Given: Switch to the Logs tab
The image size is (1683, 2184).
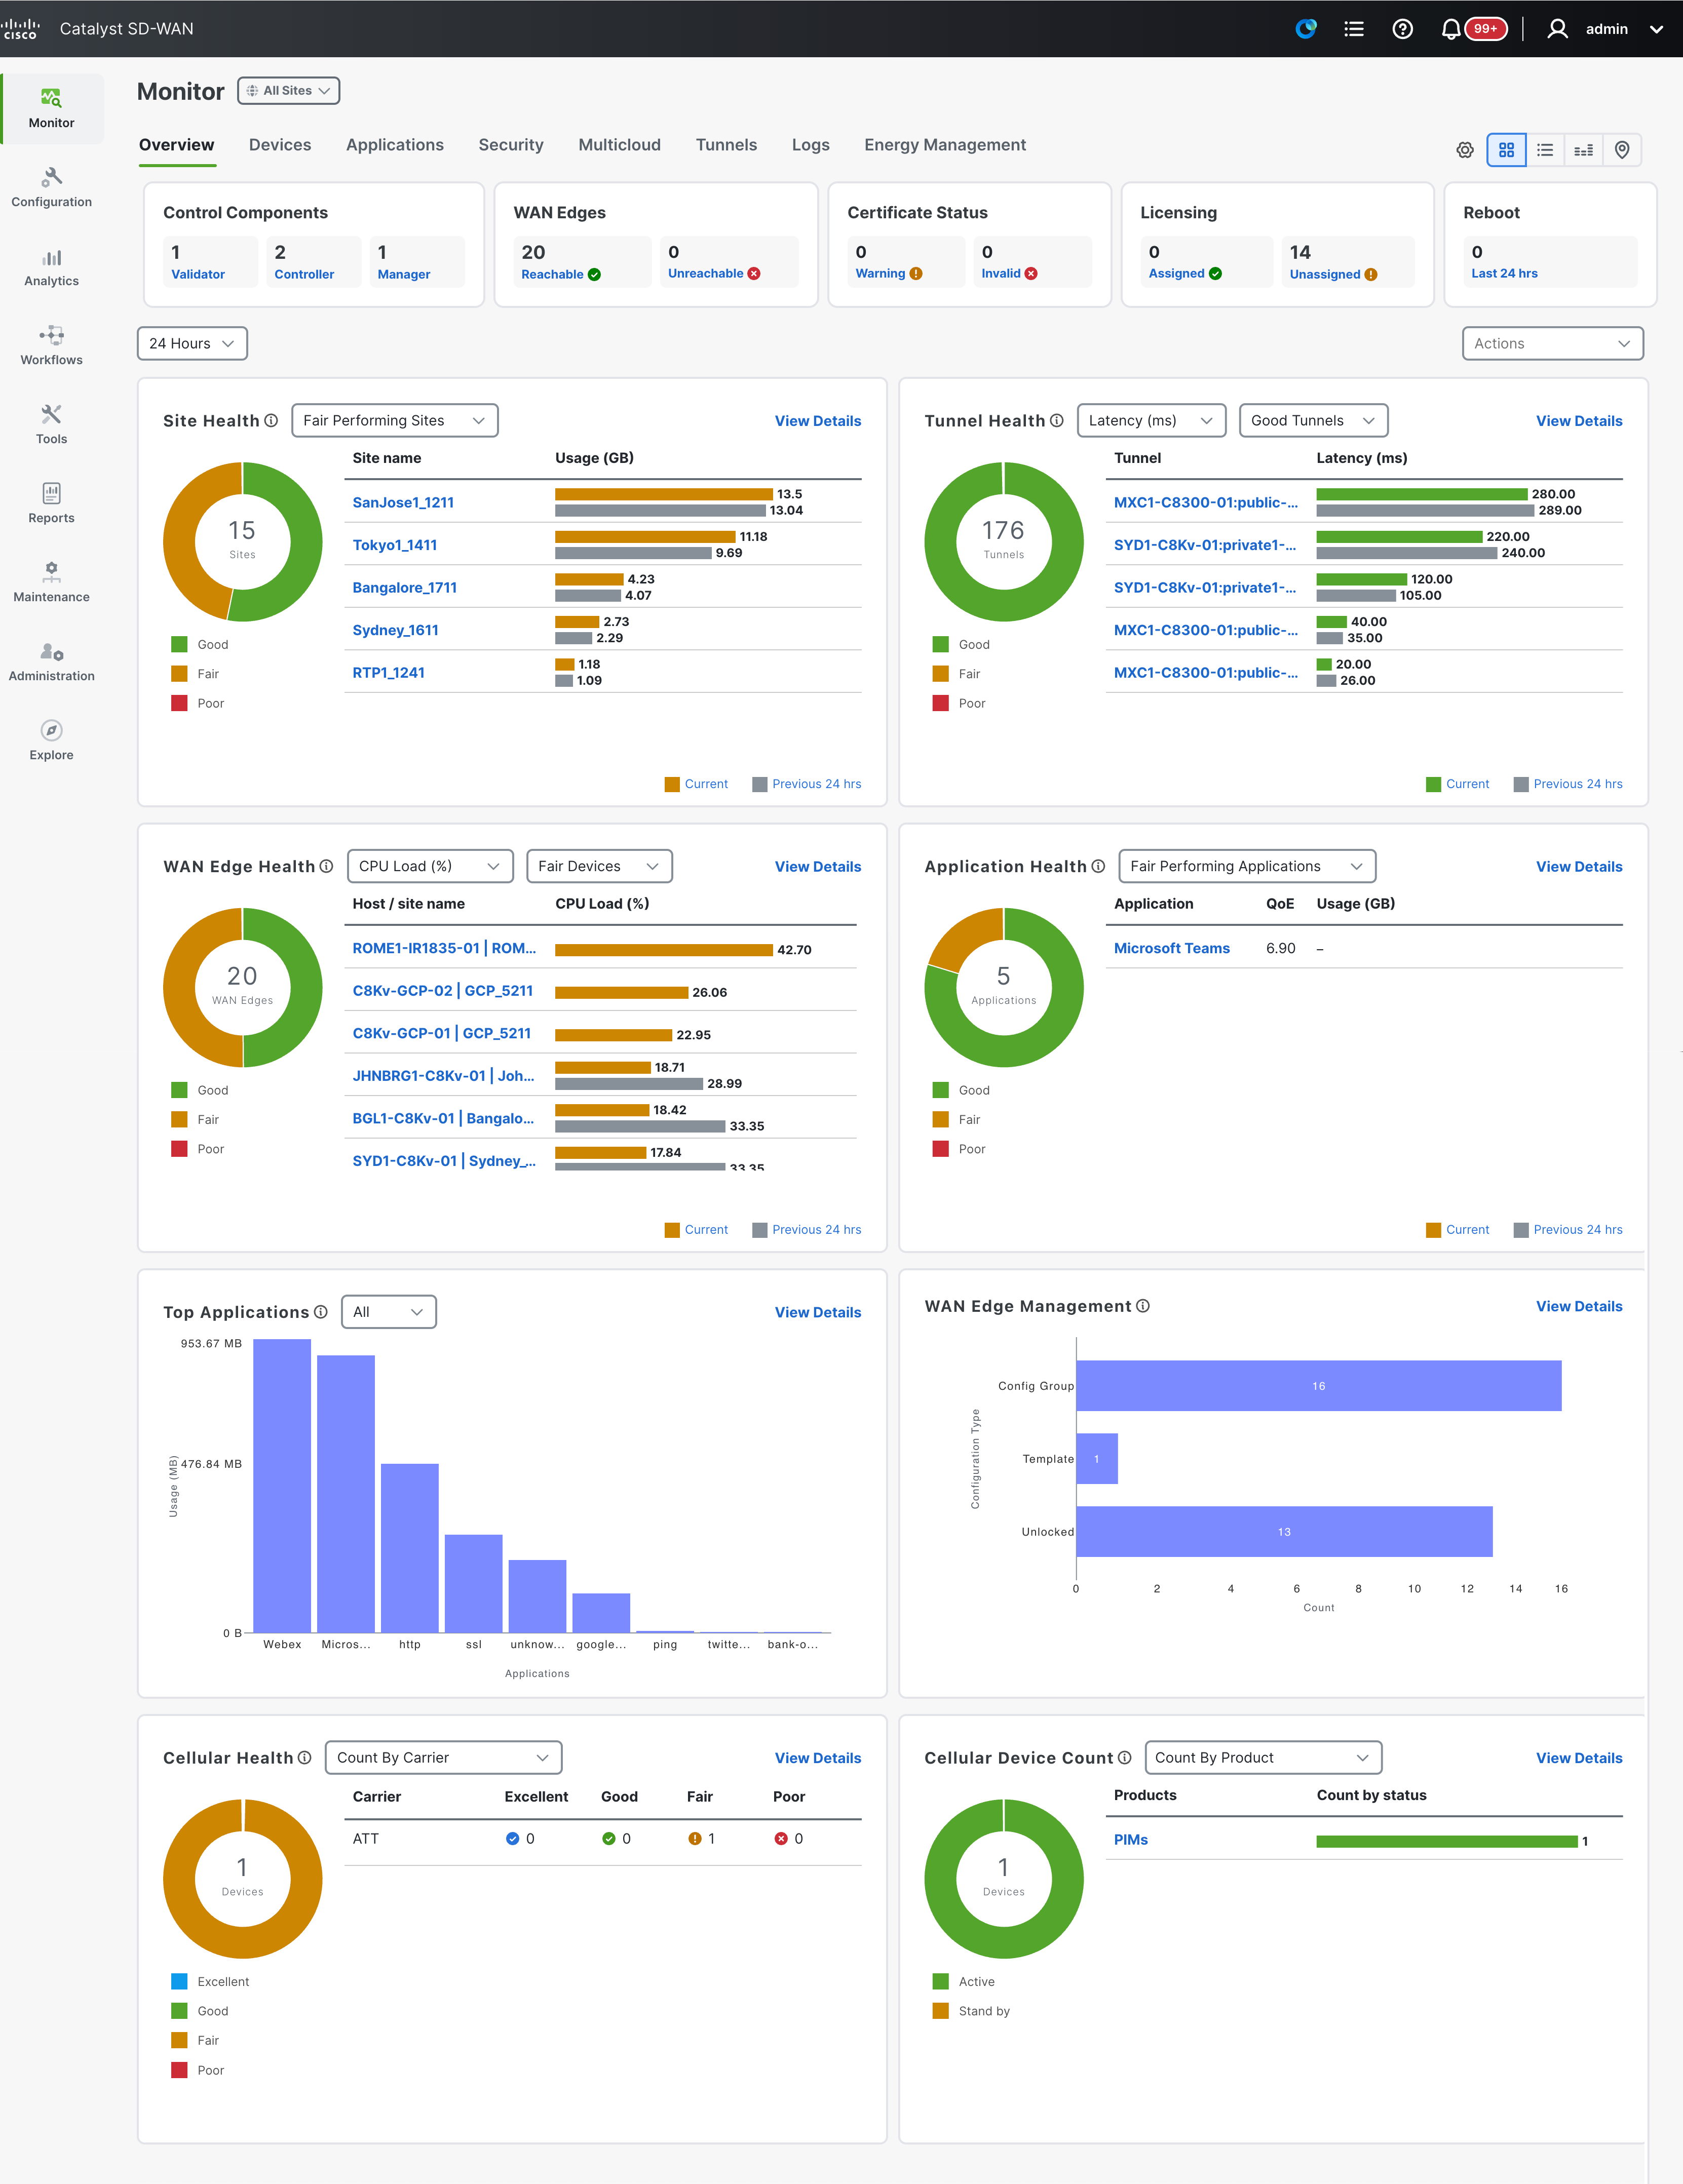Looking at the screenshot, I should click(x=810, y=145).
